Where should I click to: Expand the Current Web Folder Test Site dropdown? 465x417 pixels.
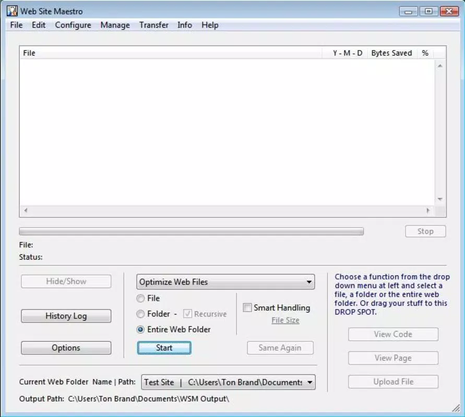(229, 383)
